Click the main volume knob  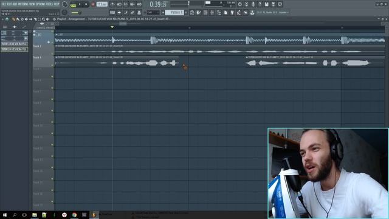[64, 4]
